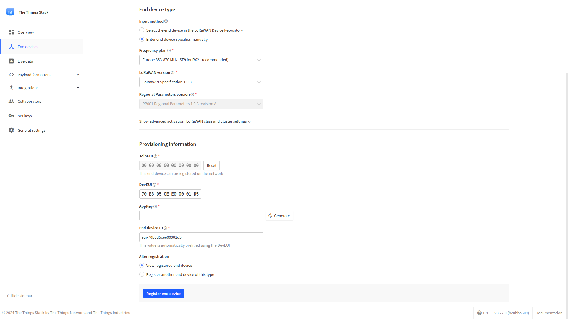This screenshot has height=319, width=568.
Task: Click the General settings sidebar icon
Action: click(11, 130)
